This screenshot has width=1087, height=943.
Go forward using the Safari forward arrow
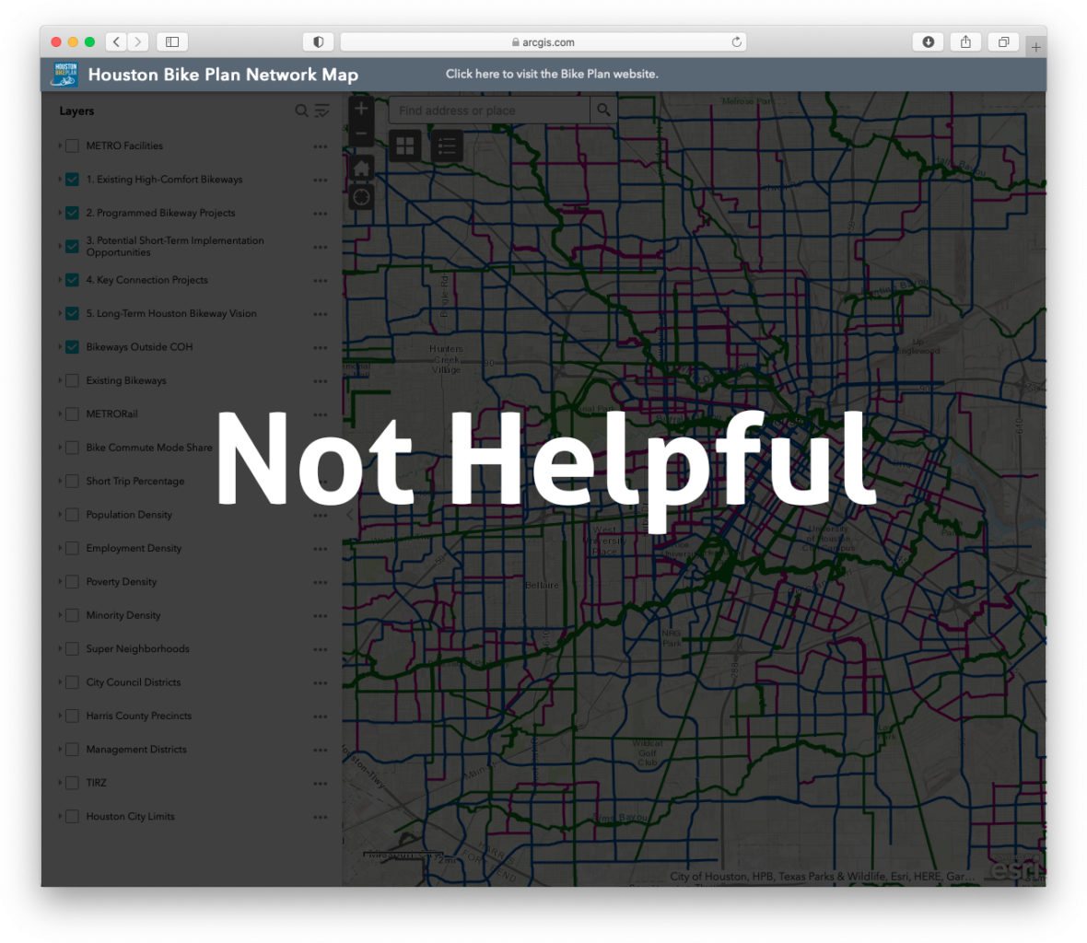pos(138,42)
